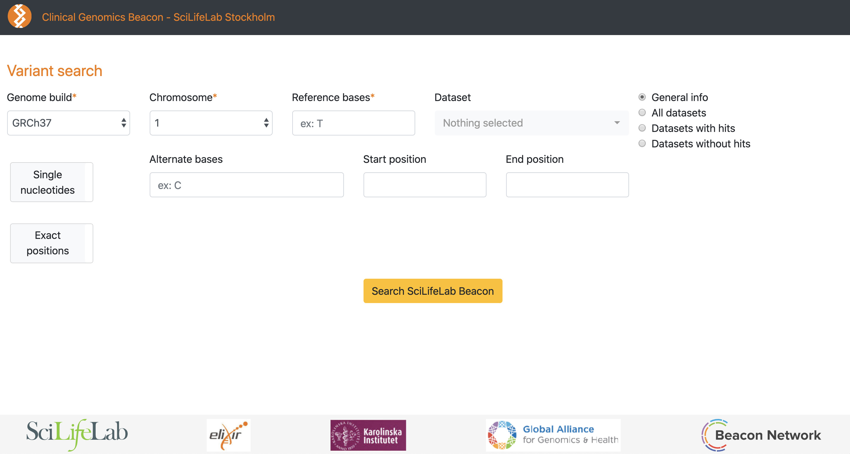Image resolution: width=850 pixels, height=454 pixels.
Task: Click the Global Alliance for Genomics & Health logo
Action: tap(553, 435)
